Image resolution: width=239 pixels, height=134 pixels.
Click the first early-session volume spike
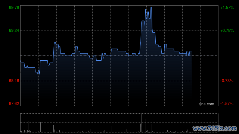coord(28,127)
